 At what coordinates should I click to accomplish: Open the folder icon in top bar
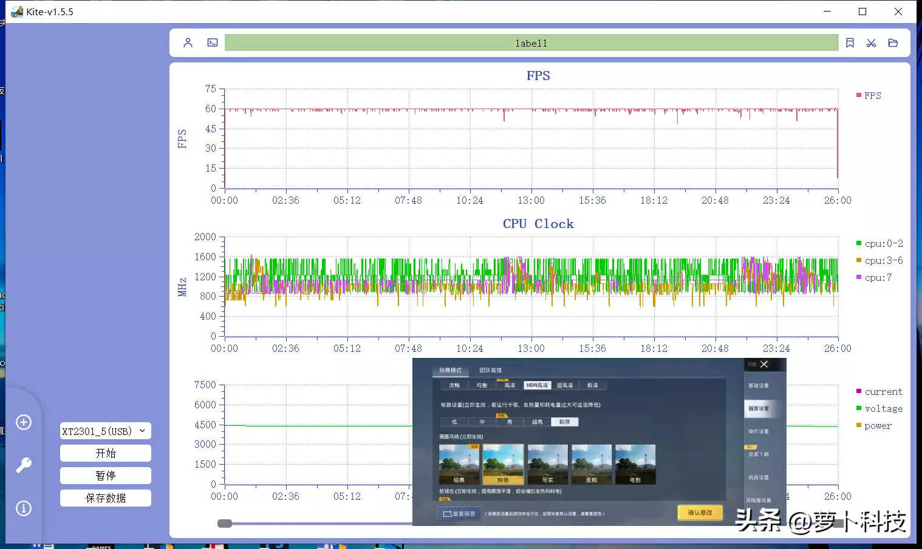click(893, 43)
